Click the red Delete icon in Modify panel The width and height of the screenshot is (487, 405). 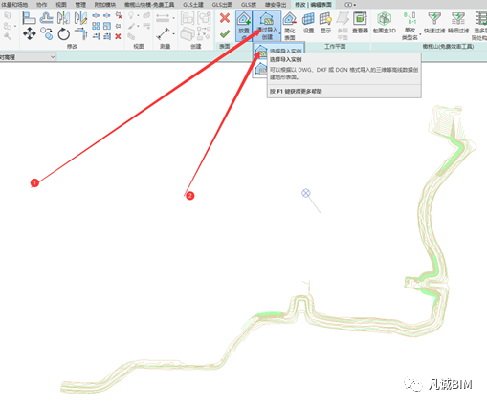click(118, 36)
